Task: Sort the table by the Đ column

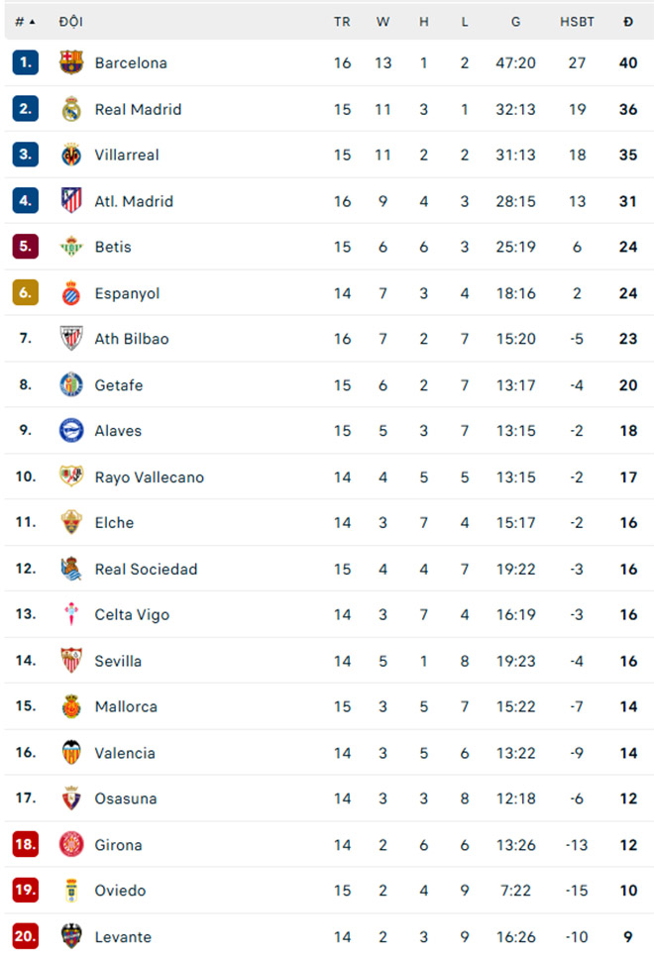Action: tap(626, 21)
